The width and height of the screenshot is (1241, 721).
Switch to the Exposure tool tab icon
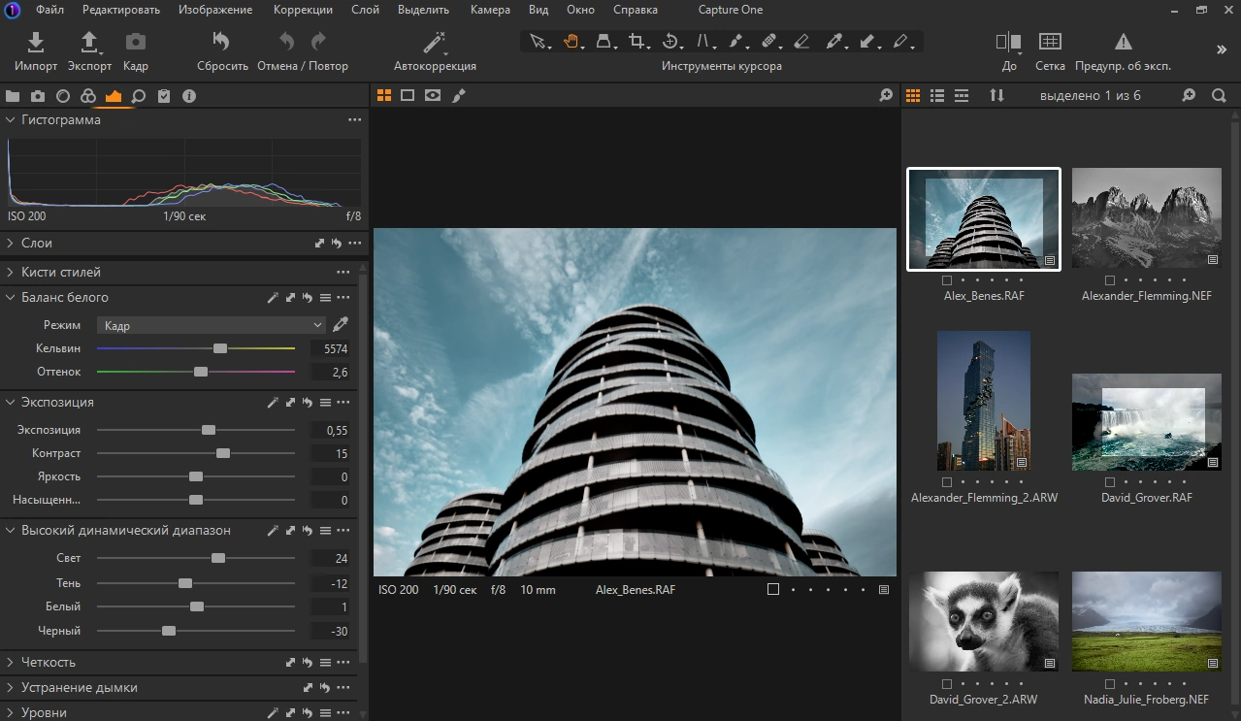click(113, 96)
